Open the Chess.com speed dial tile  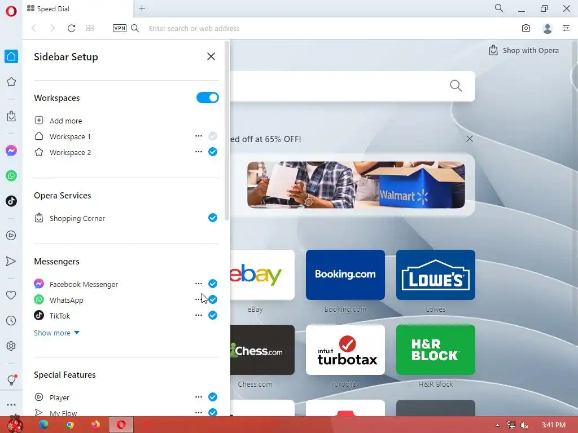tap(262, 350)
